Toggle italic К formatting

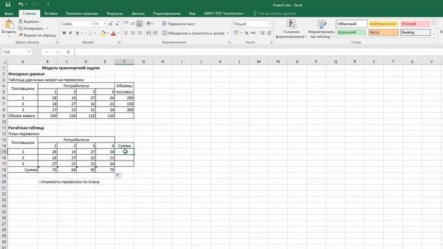[x=71, y=33]
